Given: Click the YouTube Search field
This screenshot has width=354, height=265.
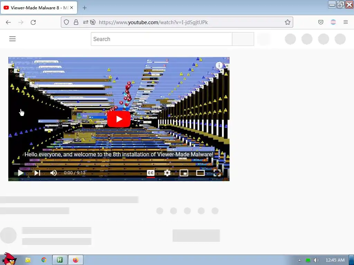Looking at the screenshot, I should coord(161,39).
